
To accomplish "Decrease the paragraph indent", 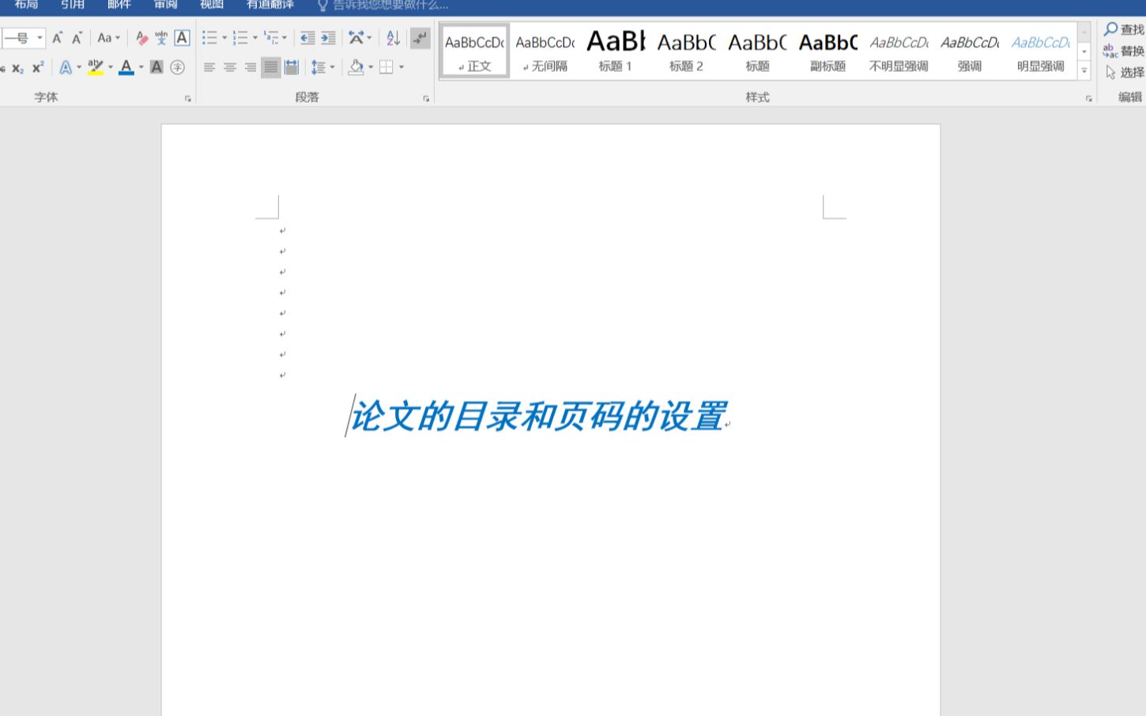I will pyautogui.click(x=307, y=38).
